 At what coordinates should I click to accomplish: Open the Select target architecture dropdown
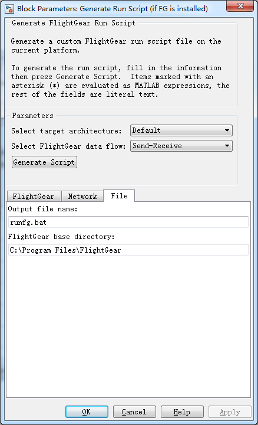181,130
